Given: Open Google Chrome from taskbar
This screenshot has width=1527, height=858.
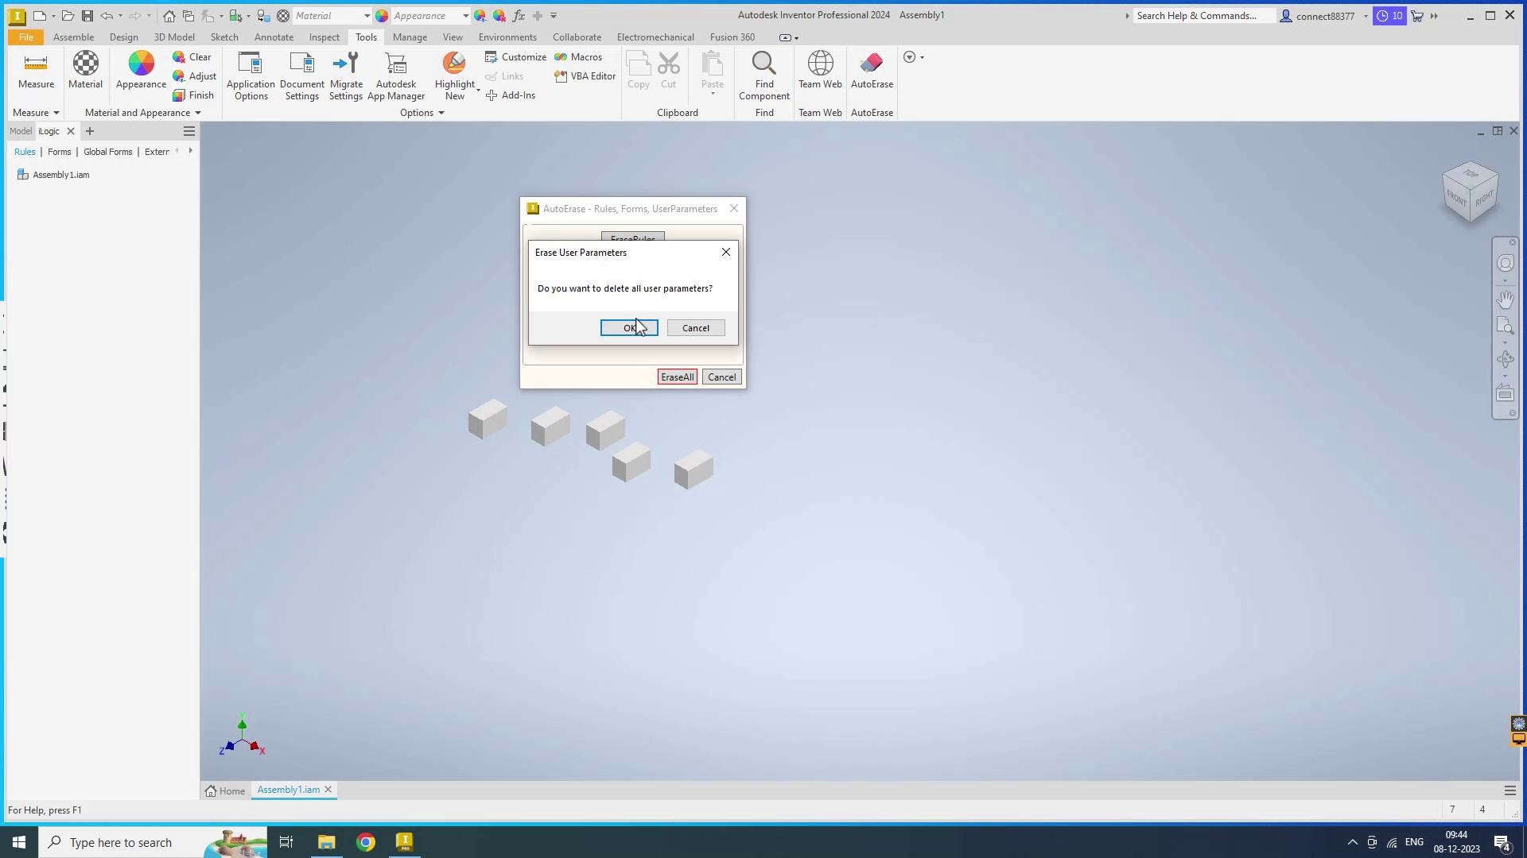Looking at the screenshot, I should (366, 842).
